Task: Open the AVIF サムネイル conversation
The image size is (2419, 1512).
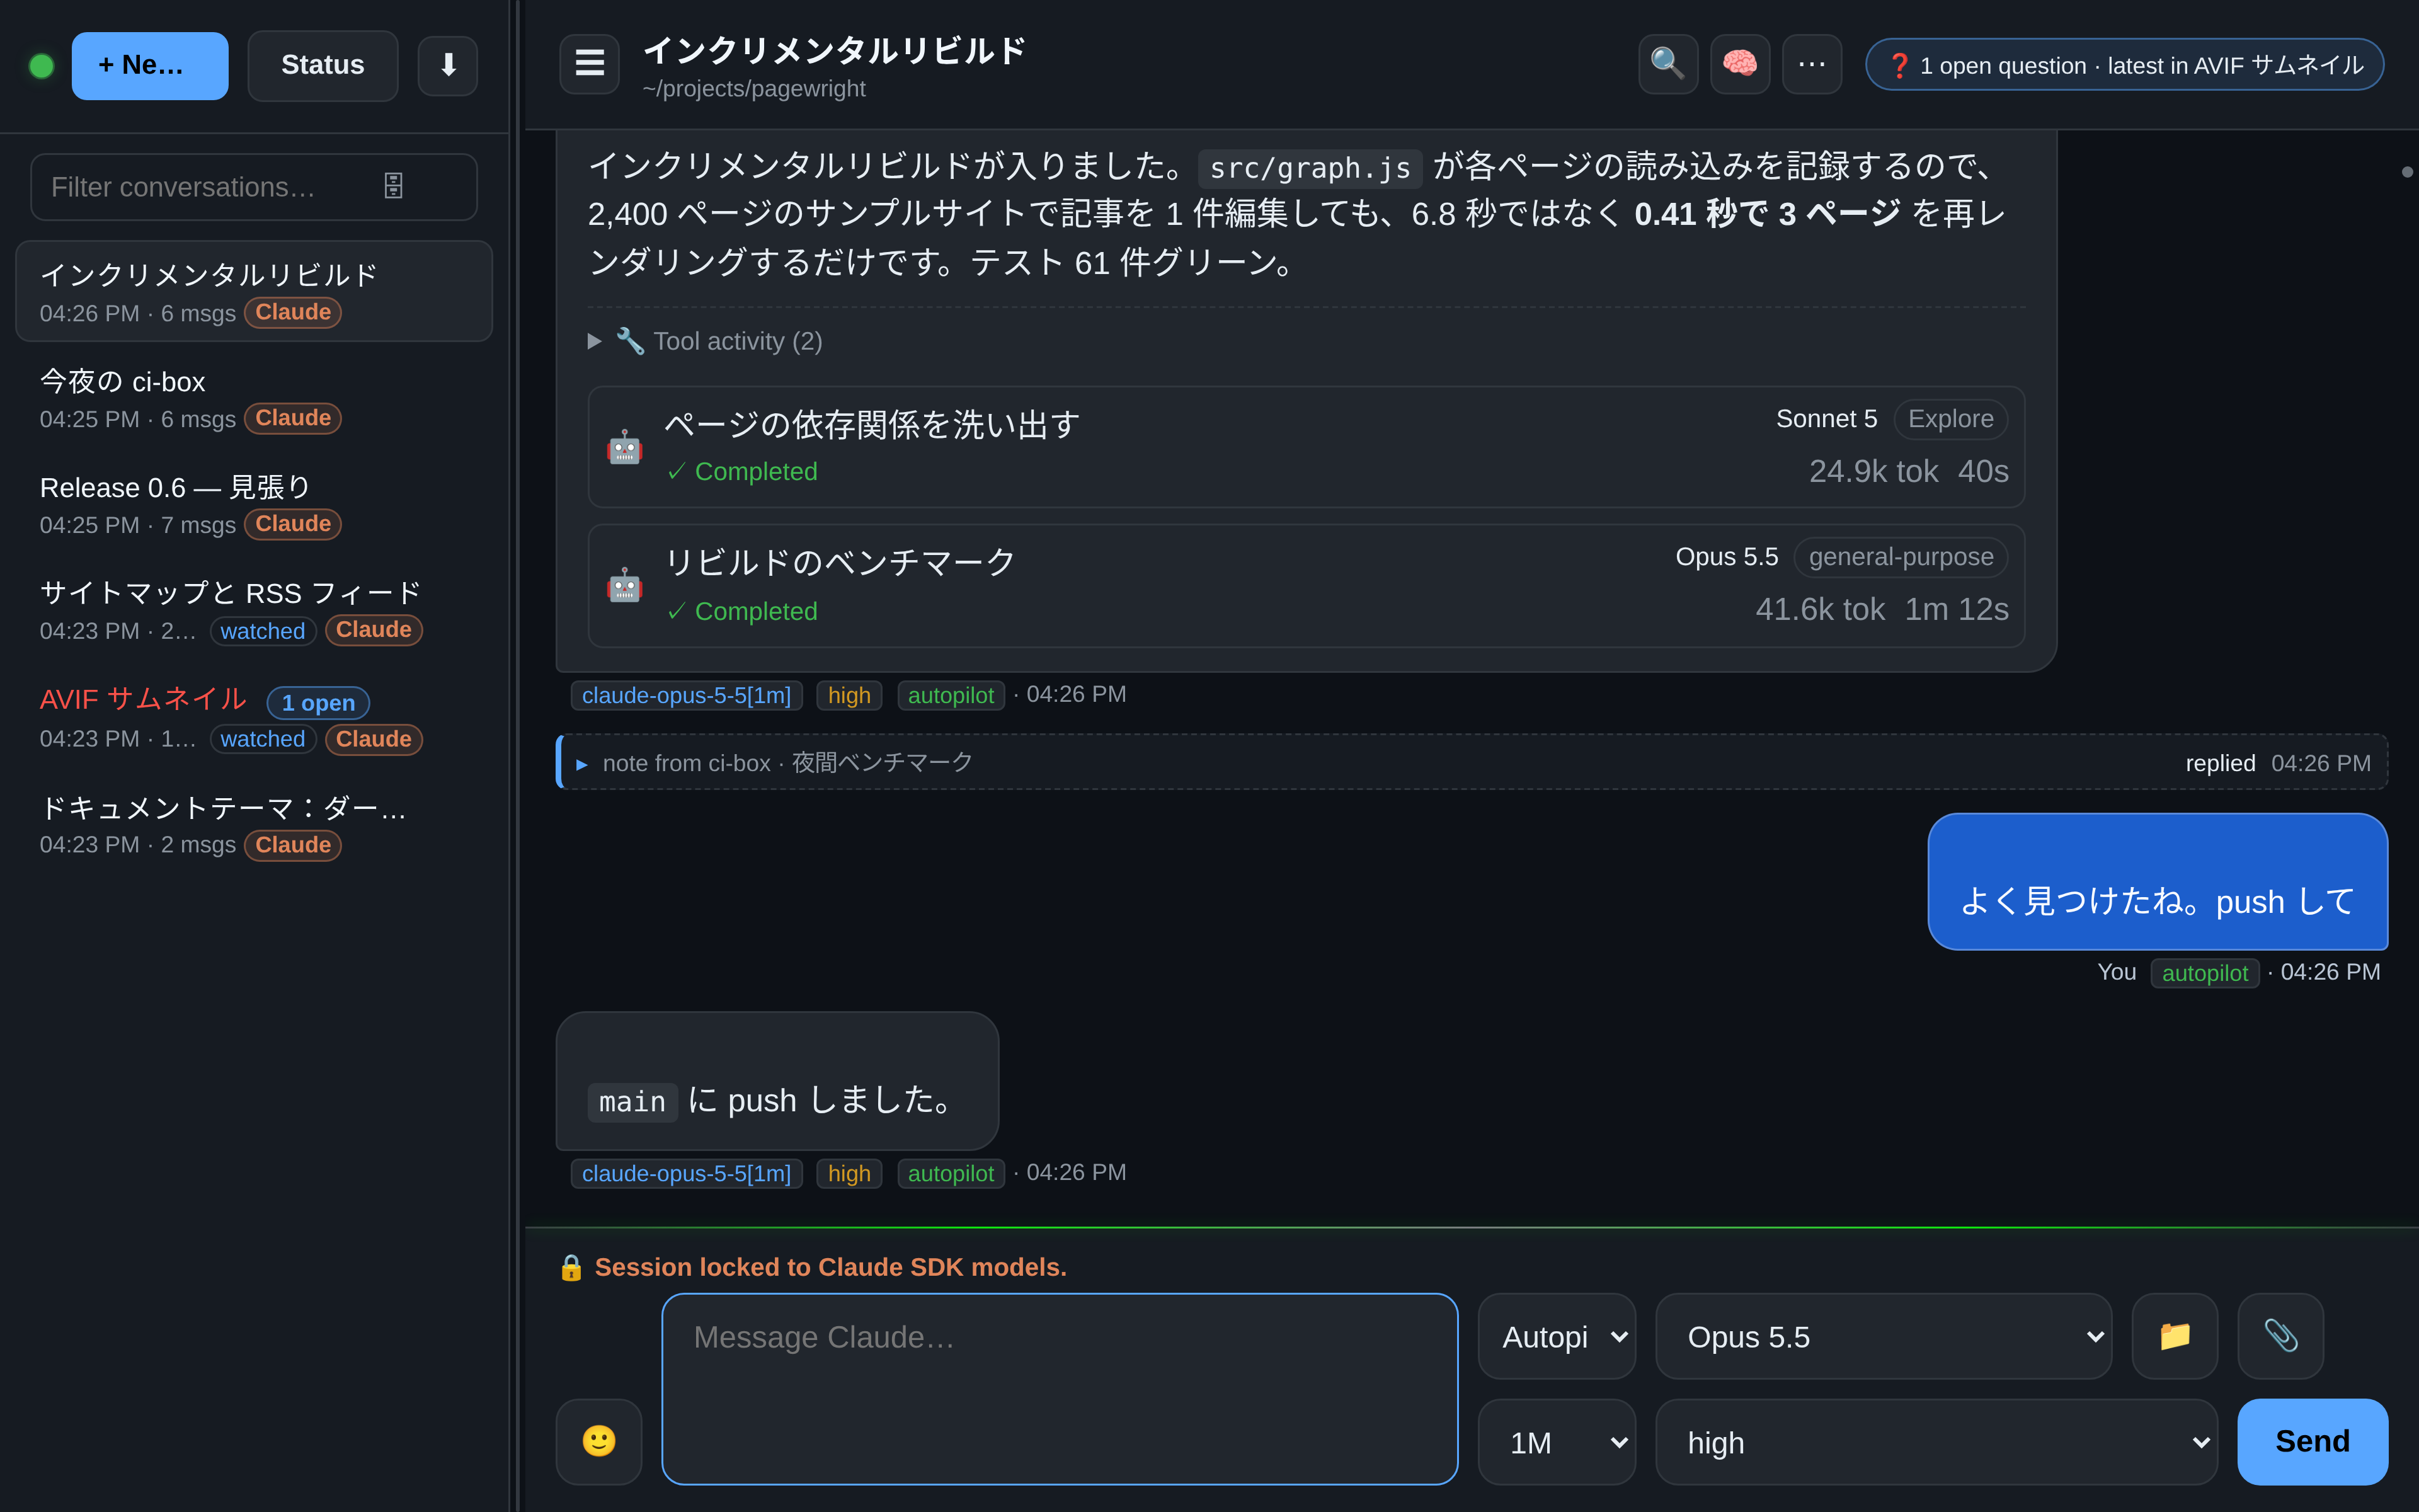Action: [254, 718]
